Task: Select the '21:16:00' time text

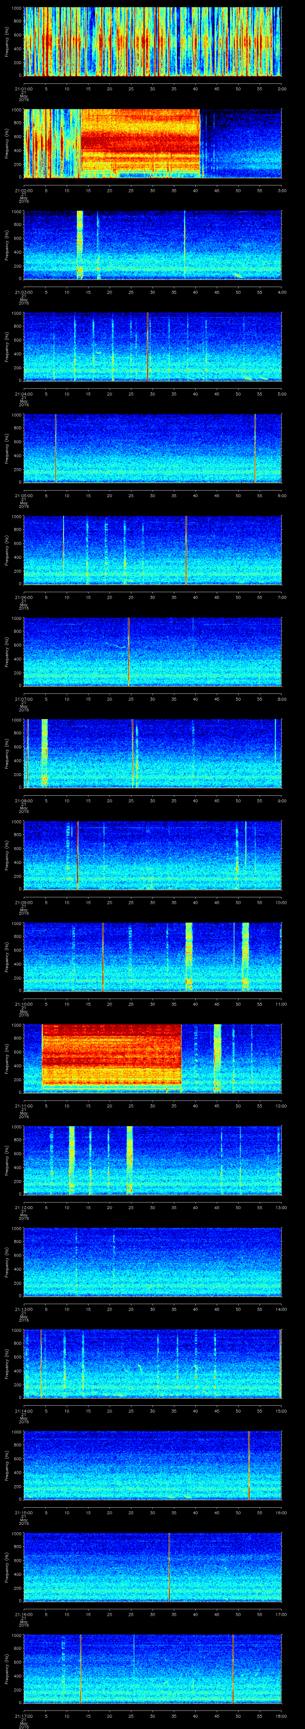Action: [24, 1614]
